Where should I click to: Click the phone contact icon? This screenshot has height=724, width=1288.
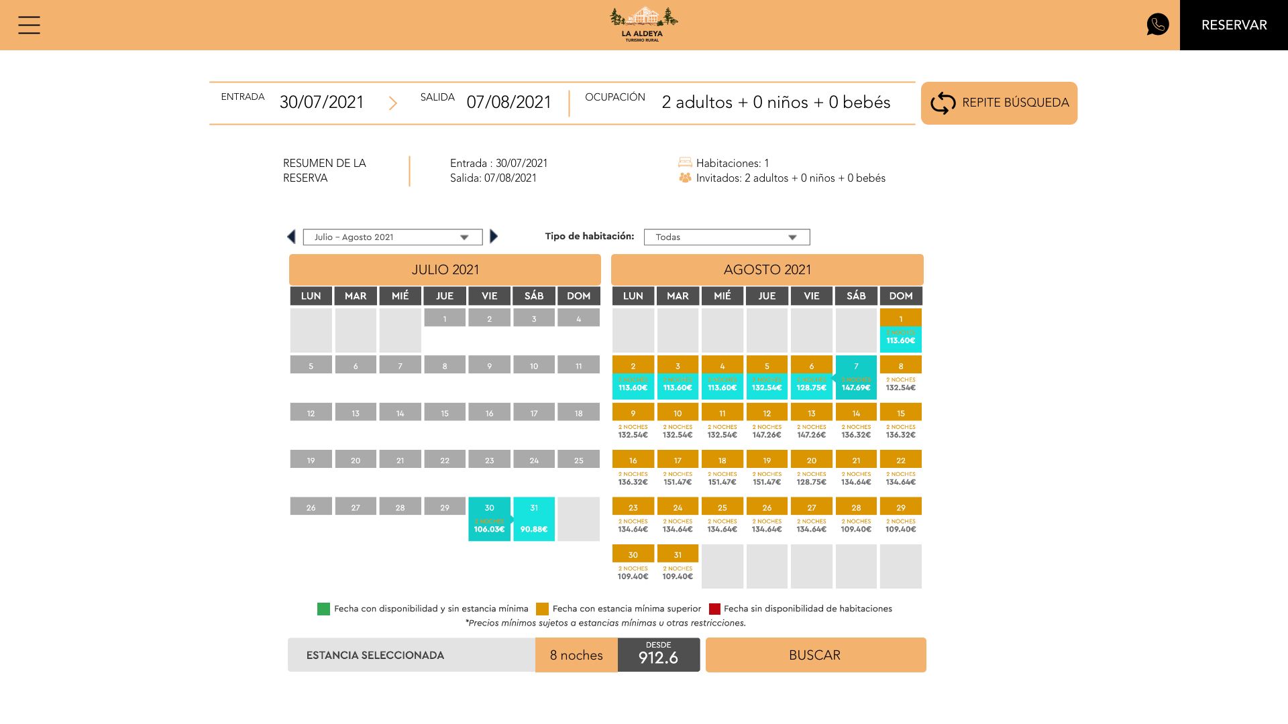pyautogui.click(x=1157, y=25)
